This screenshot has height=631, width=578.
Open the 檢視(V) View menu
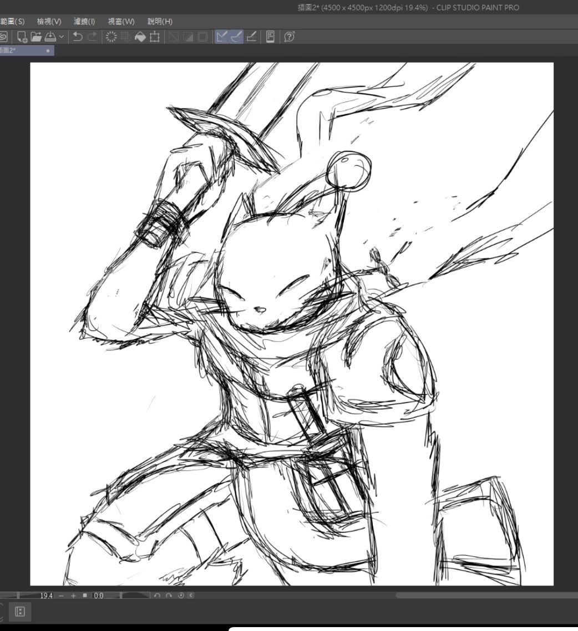49,21
